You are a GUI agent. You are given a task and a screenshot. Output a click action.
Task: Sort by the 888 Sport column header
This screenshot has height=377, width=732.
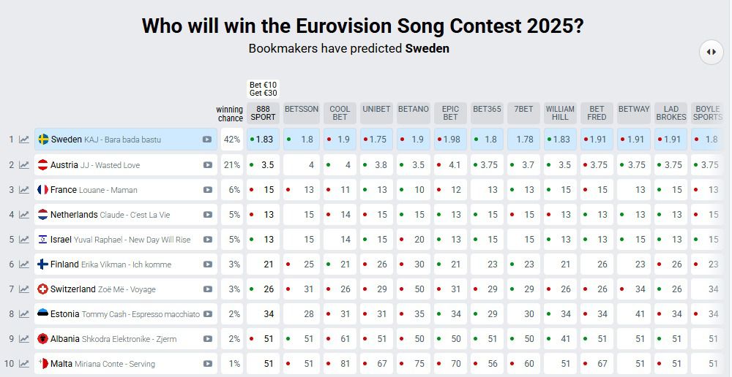(264, 113)
